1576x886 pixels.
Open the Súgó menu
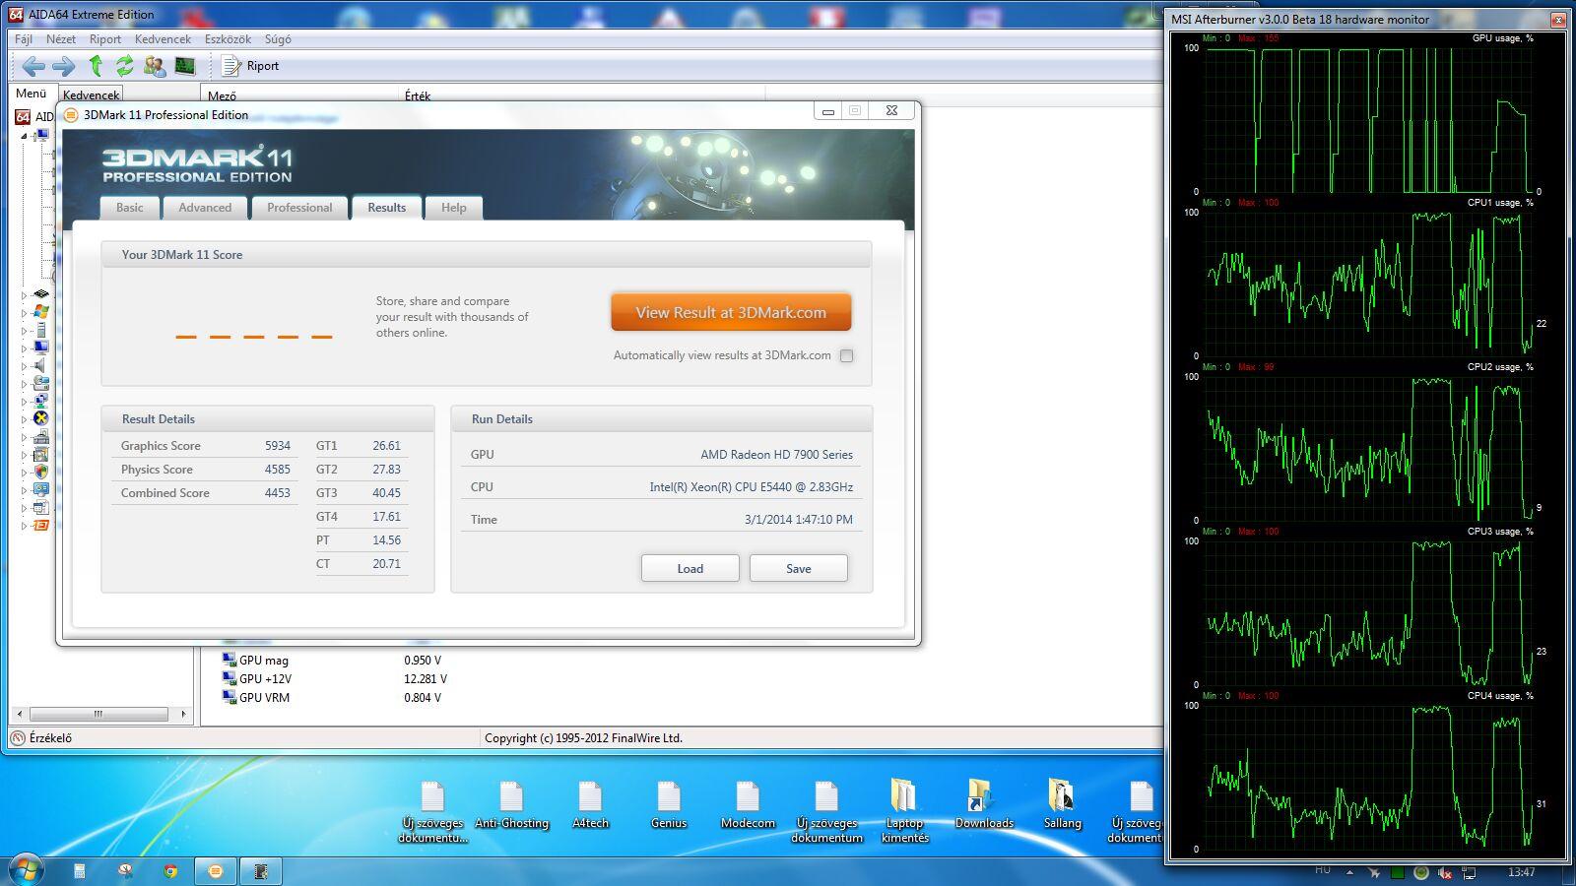coord(278,39)
